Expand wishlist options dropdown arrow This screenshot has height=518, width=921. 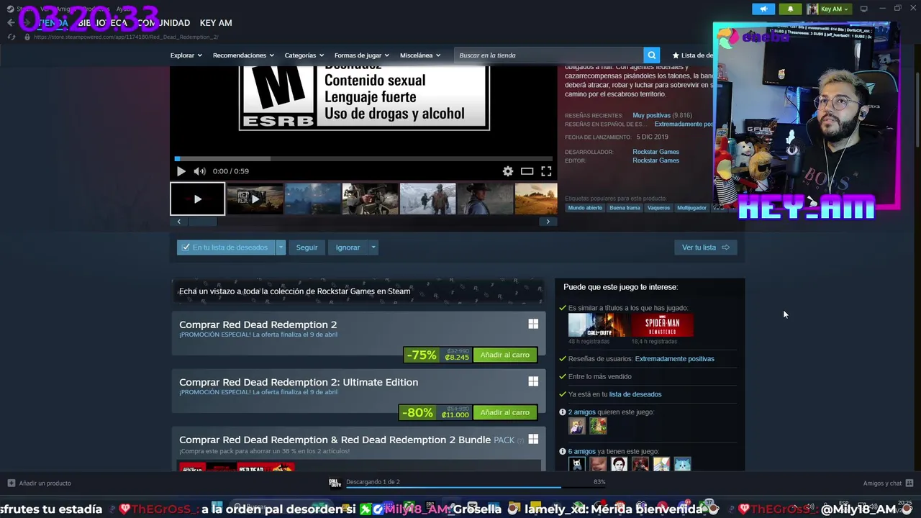pos(281,247)
